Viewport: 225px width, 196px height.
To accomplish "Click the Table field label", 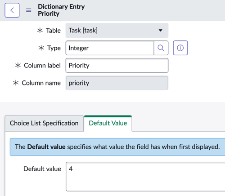I will pyautogui.click(x=53, y=31).
